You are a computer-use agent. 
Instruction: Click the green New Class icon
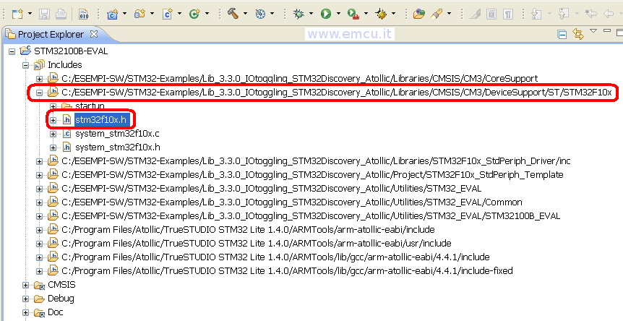194,14
